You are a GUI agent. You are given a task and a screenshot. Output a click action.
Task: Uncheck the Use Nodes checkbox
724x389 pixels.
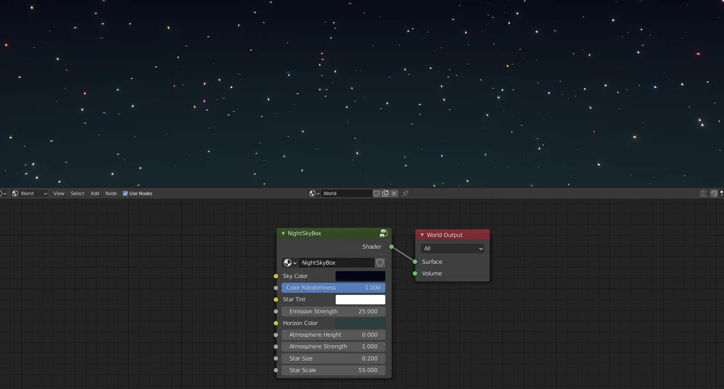click(x=125, y=194)
